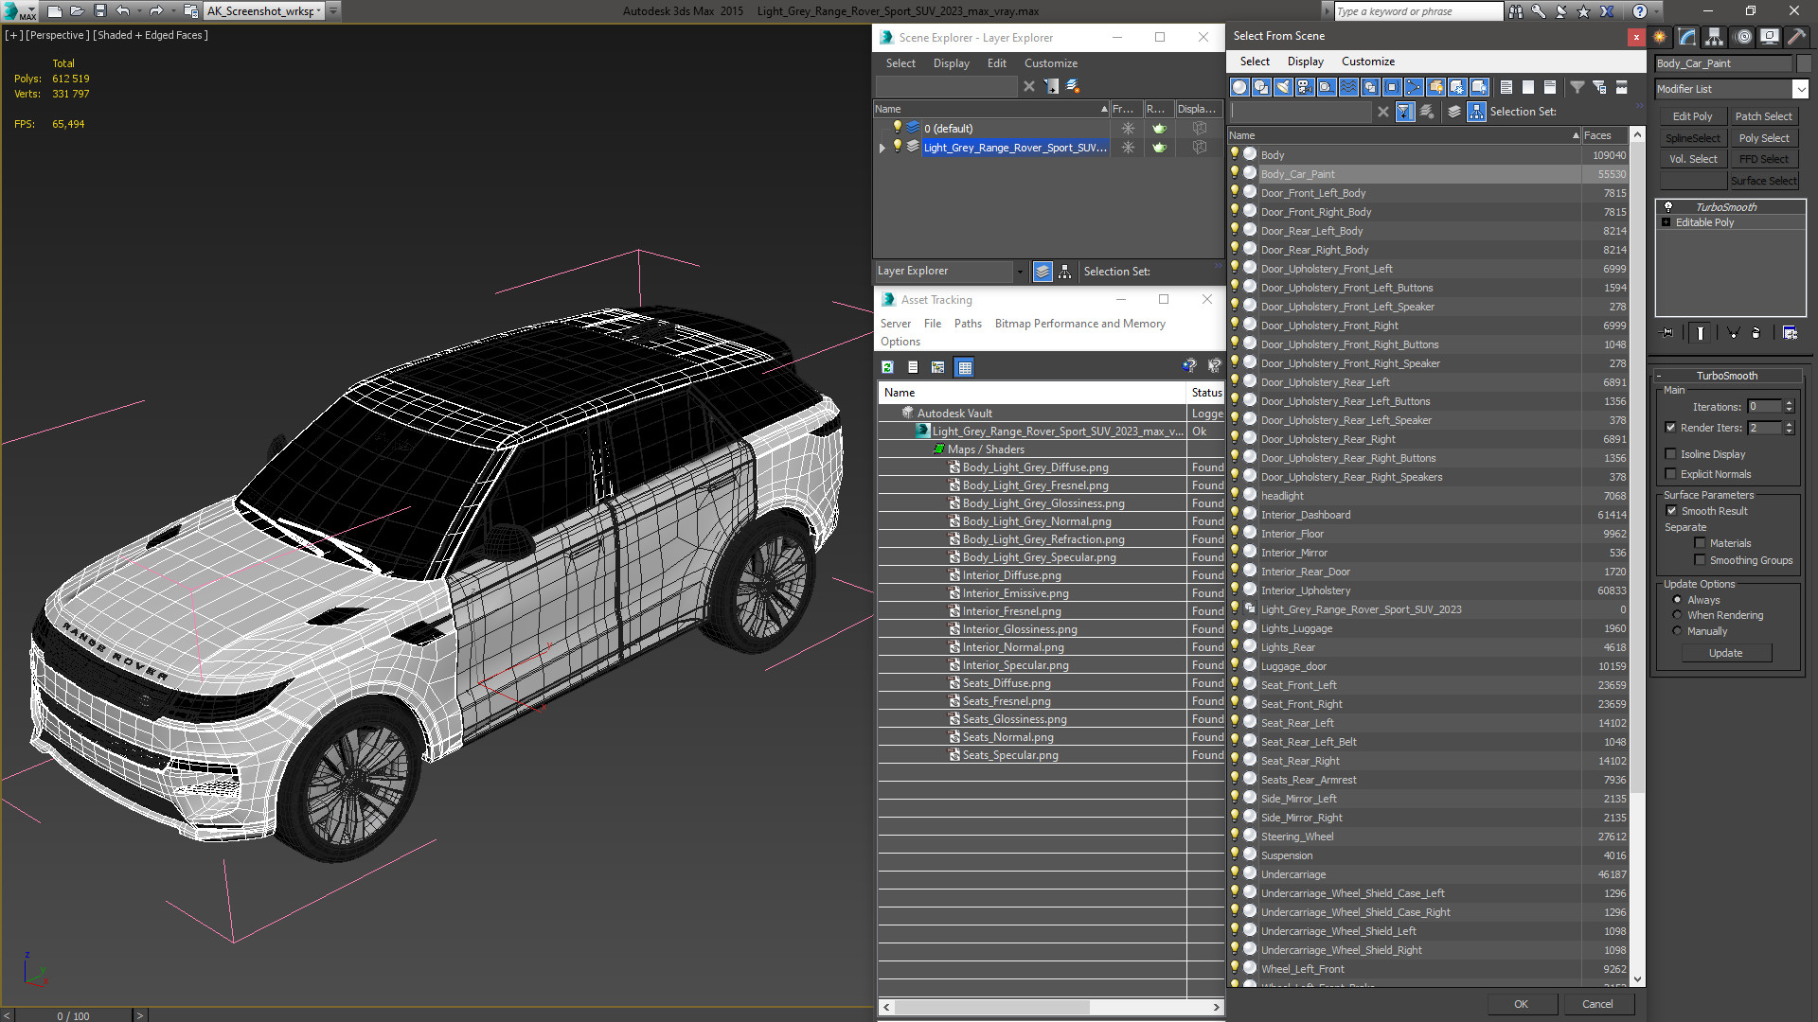The image size is (1818, 1022).
Task: Toggle Display Bone Objects filter icon
Action: point(1414,87)
